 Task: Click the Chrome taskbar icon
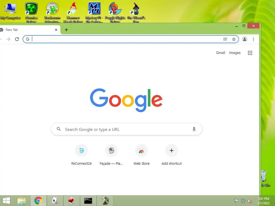(38, 201)
